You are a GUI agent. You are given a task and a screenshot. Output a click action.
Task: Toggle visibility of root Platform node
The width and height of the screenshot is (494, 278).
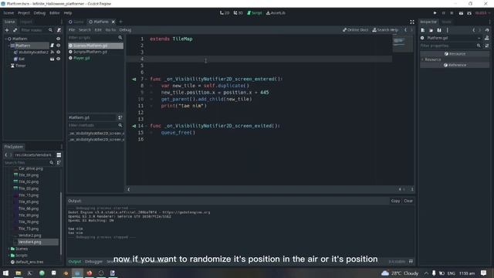click(x=59, y=39)
